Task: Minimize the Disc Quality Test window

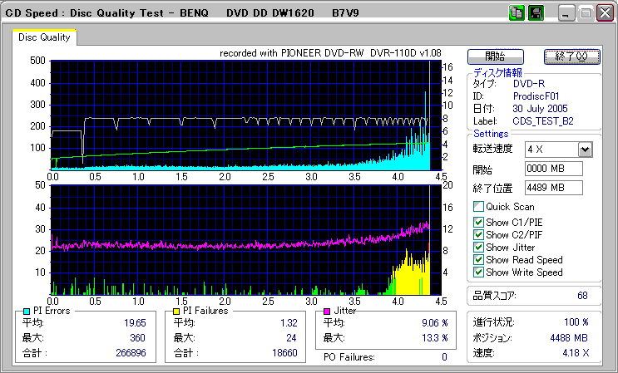Action: (x=566, y=13)
